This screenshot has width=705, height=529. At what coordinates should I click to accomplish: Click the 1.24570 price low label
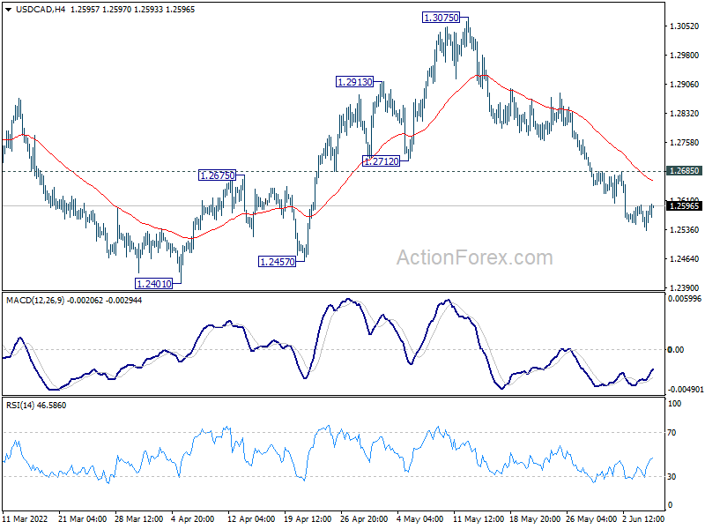click(277, 261)
